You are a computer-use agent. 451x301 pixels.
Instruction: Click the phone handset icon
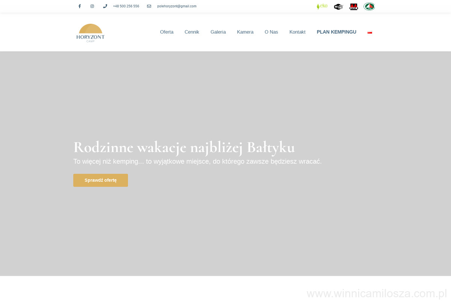pyautogui.click(x=105, y=6)
